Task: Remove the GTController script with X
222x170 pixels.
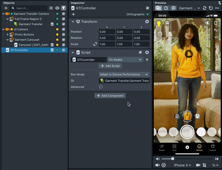Action: pyautogui.click(x=147, y=60)
